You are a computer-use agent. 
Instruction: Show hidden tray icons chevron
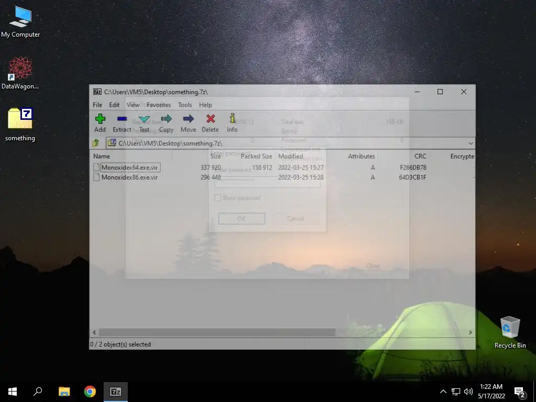click(443, 392)
